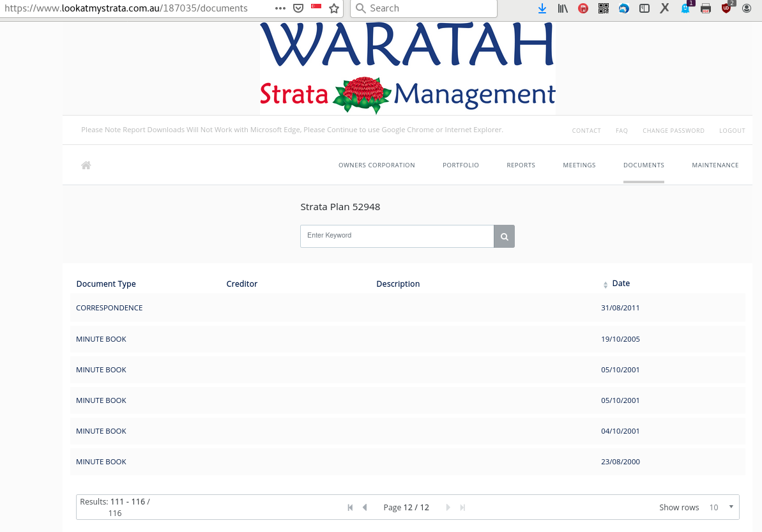Click the date 19/10/2005
Viewport: 762px width, 532px height.
[621, 339]
